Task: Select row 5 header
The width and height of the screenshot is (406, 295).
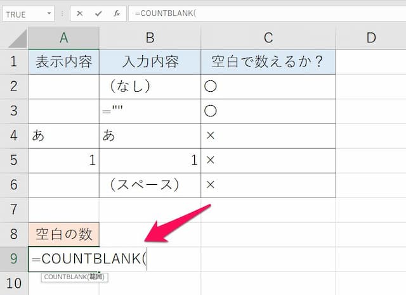Action: point(14,160)
